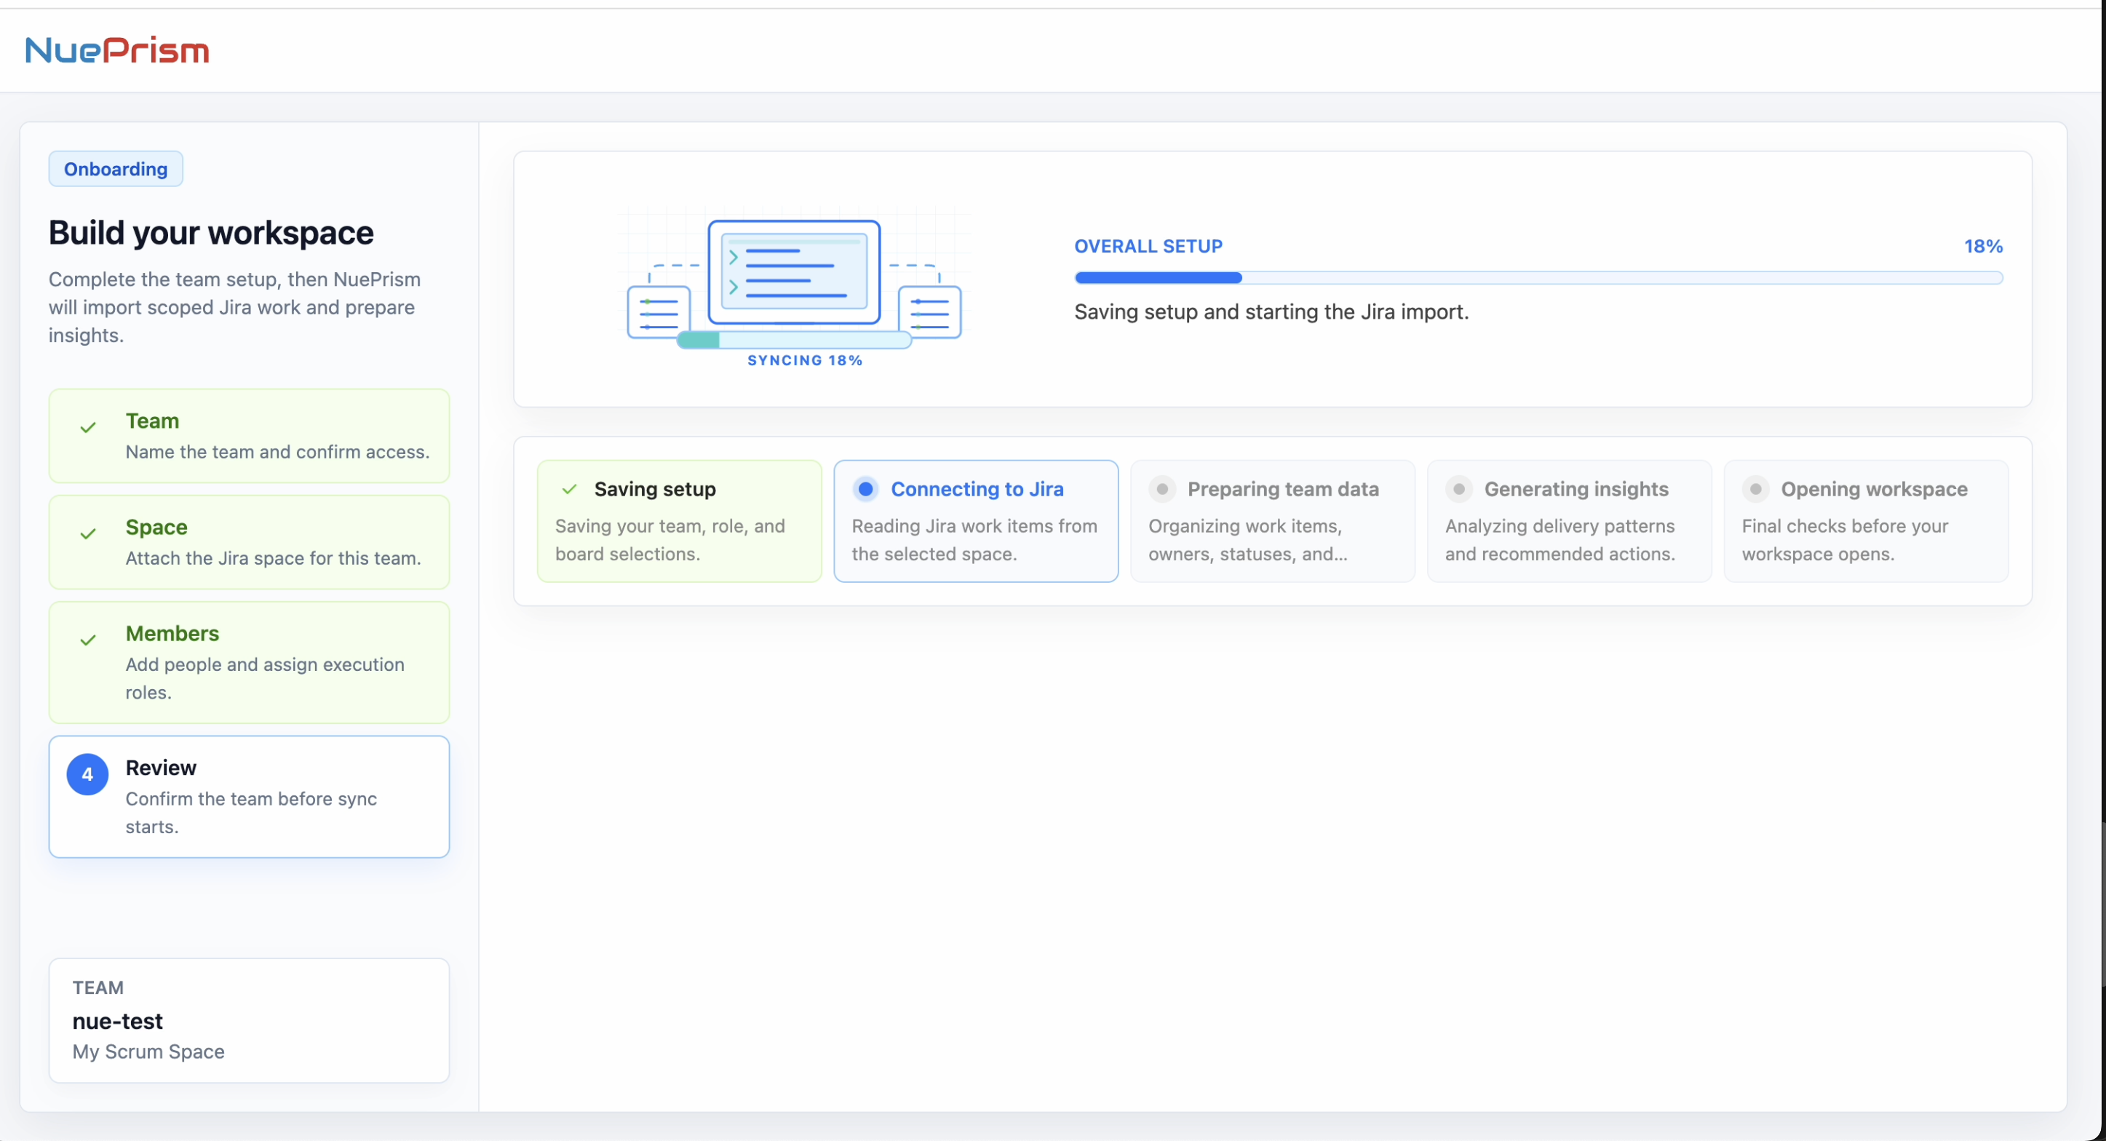Click 'Confirm the team before sync starts.'

coord(251,812)
